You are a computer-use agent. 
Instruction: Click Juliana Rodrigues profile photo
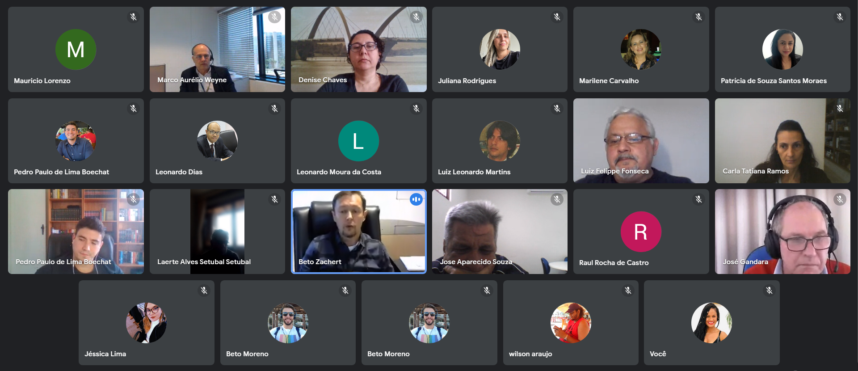point(500,49)
